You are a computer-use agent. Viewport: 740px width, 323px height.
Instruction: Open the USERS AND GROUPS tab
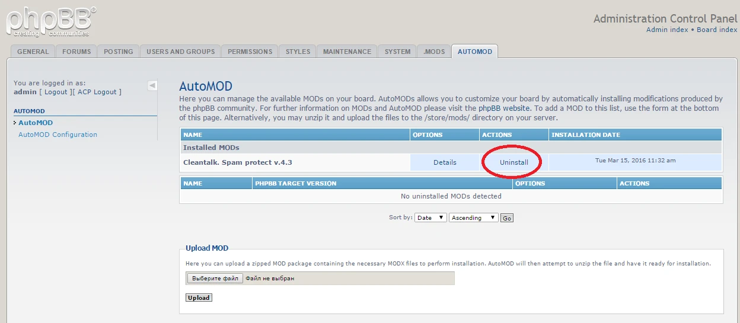pyautogui.click(x=181, y=52)
